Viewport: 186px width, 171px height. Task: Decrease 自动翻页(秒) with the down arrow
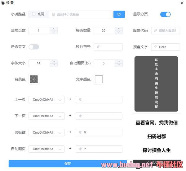(119, 65)
